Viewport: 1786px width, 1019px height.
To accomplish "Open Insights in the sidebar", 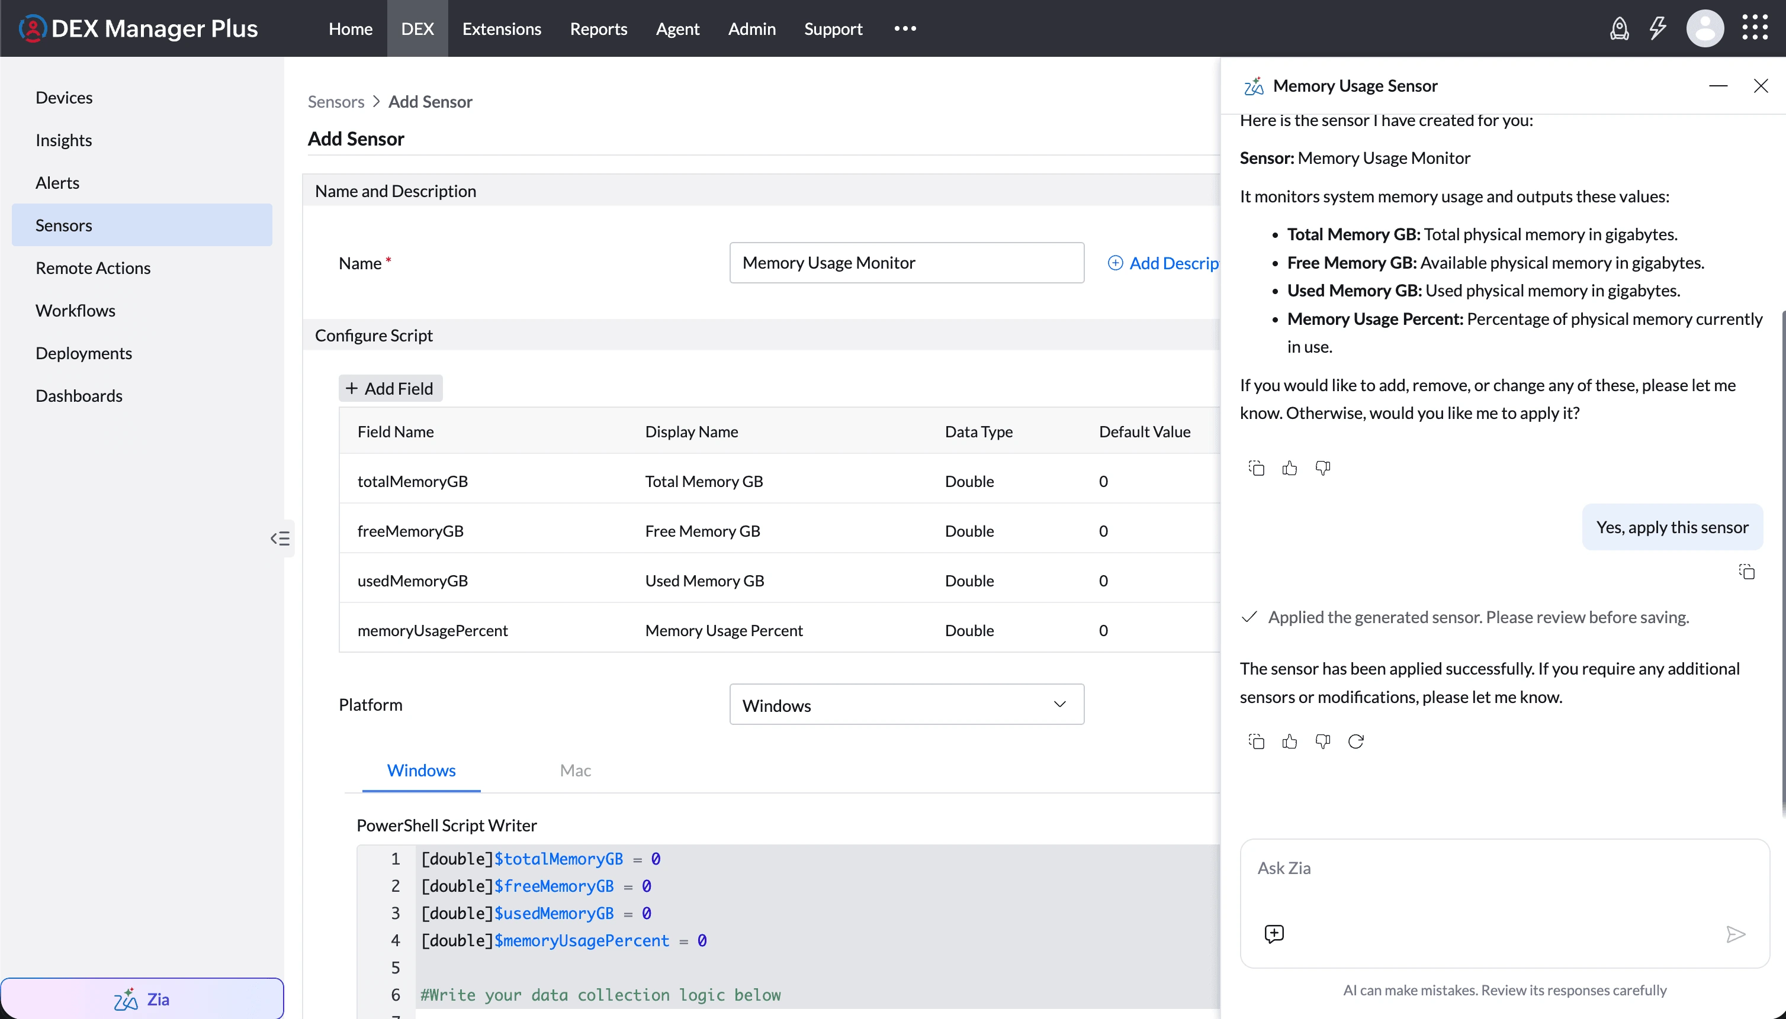I will (142, 140).
